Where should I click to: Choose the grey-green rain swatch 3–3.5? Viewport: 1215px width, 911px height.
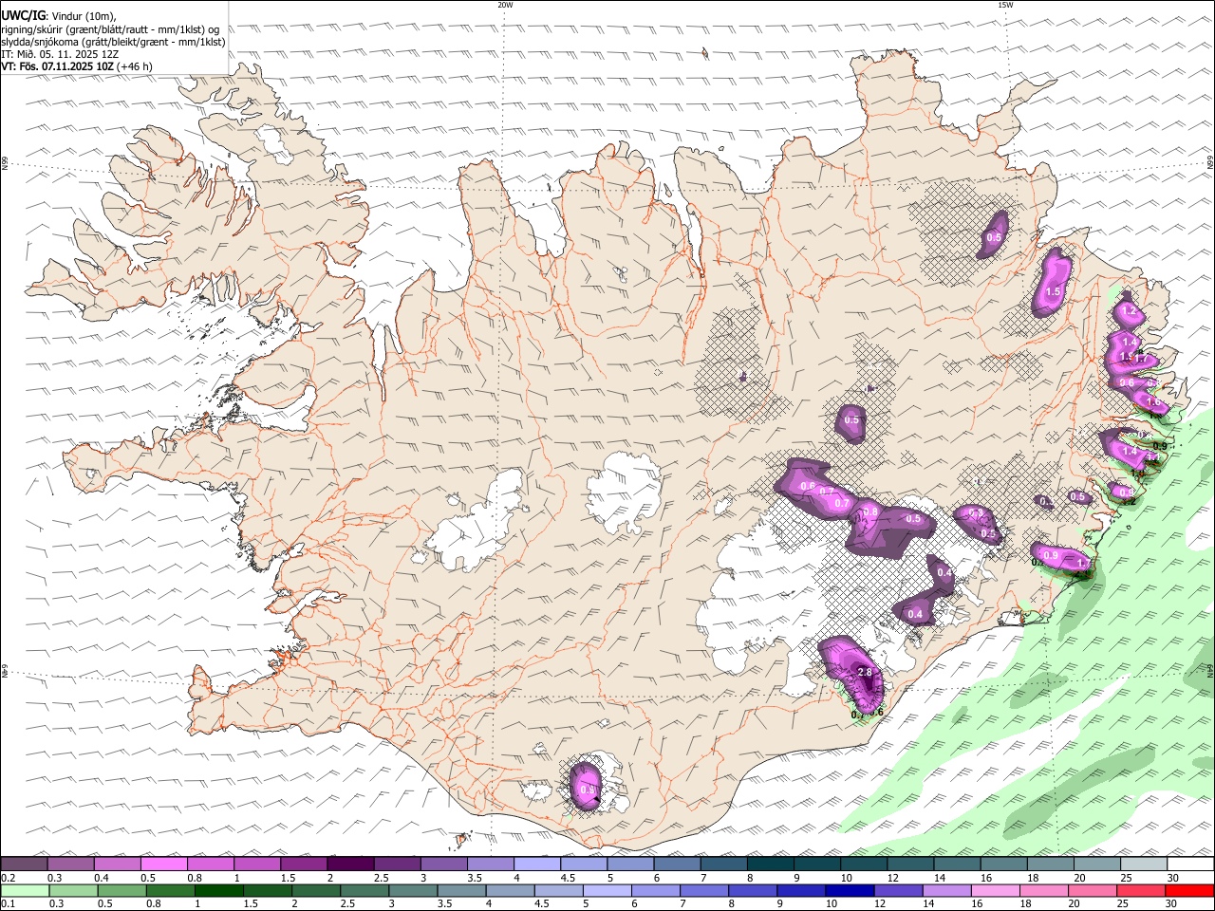(413, 890)
